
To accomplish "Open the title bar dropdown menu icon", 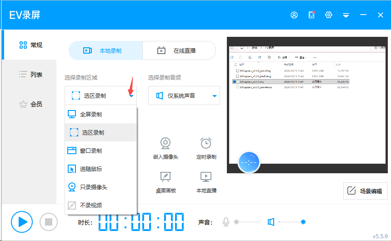I will pyautogui.click(x=346, y=15).
